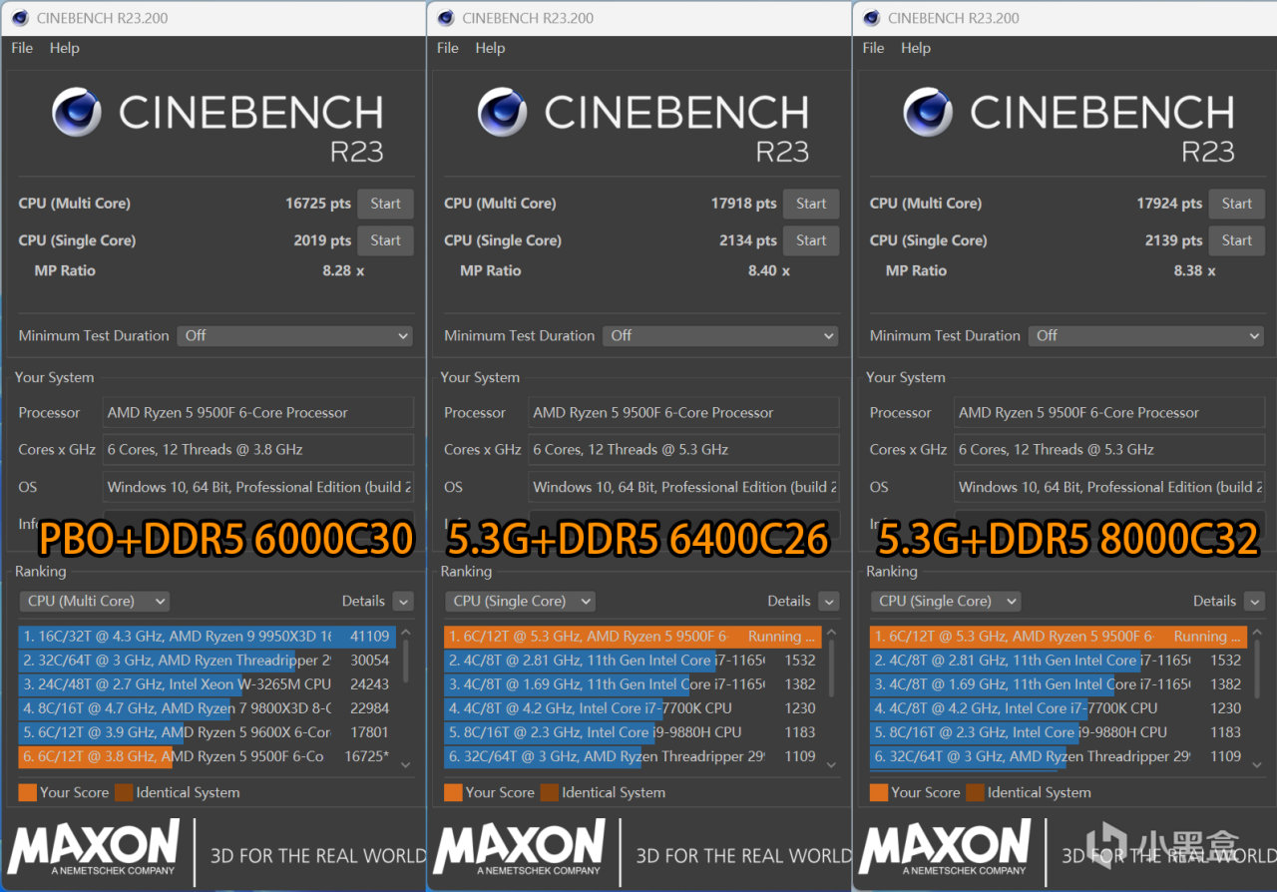
Task: Start Single Core test beside 2019 pts
Action: 385,240
